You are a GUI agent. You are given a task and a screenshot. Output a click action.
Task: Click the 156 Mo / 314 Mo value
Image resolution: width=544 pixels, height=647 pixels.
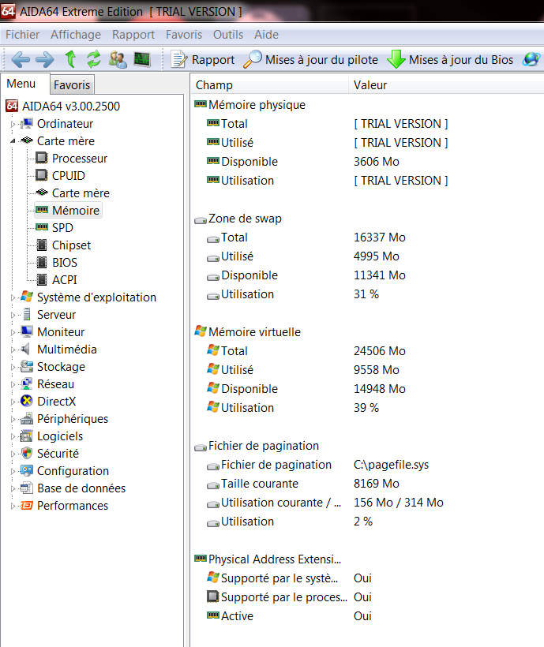[x=399, y=503]
